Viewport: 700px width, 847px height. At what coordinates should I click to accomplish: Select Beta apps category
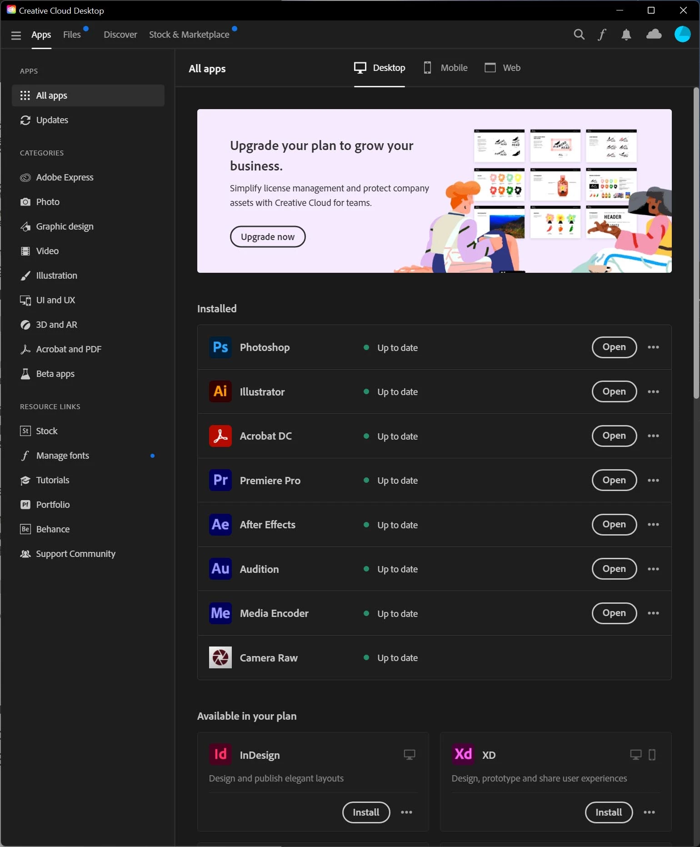88,374
